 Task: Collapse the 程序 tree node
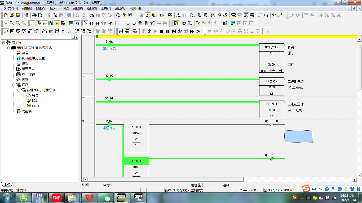tap(14, 85)
